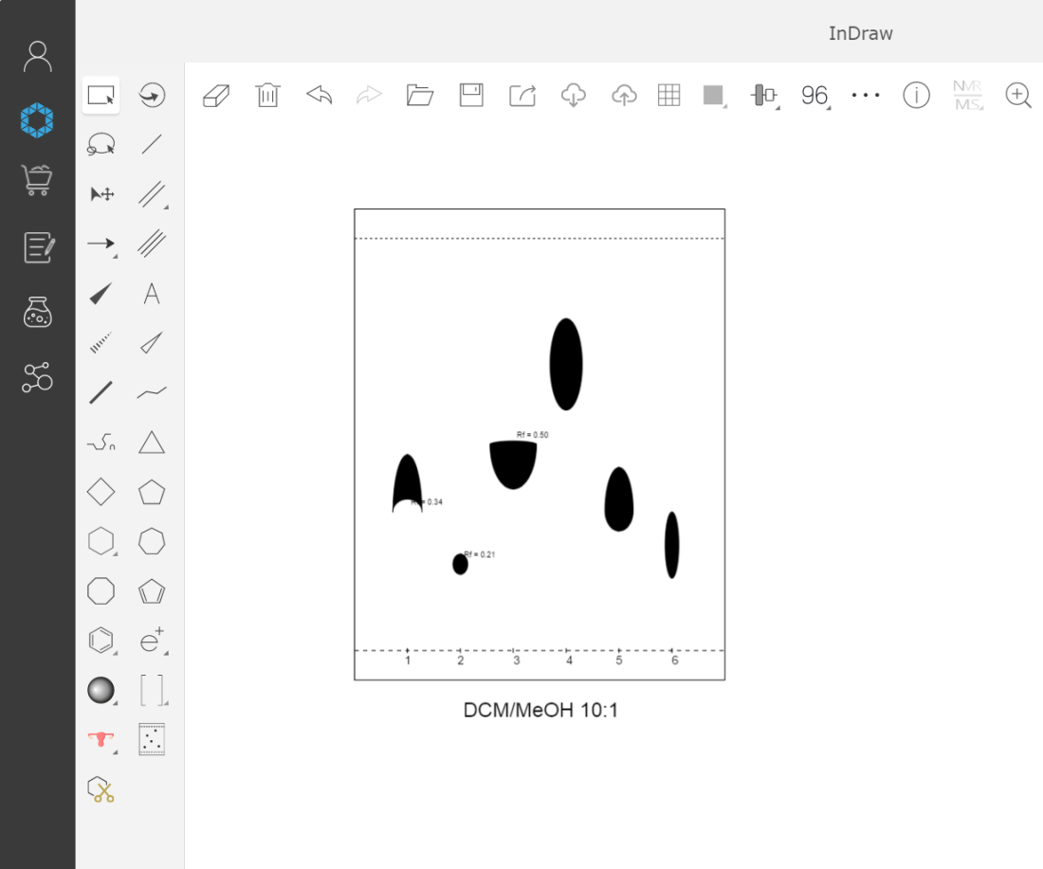Image resolution: width=1043 pixels, height=869 pixels.
Task: Pick the scissors bond-cleaving tool
Action: coord(101,789)
